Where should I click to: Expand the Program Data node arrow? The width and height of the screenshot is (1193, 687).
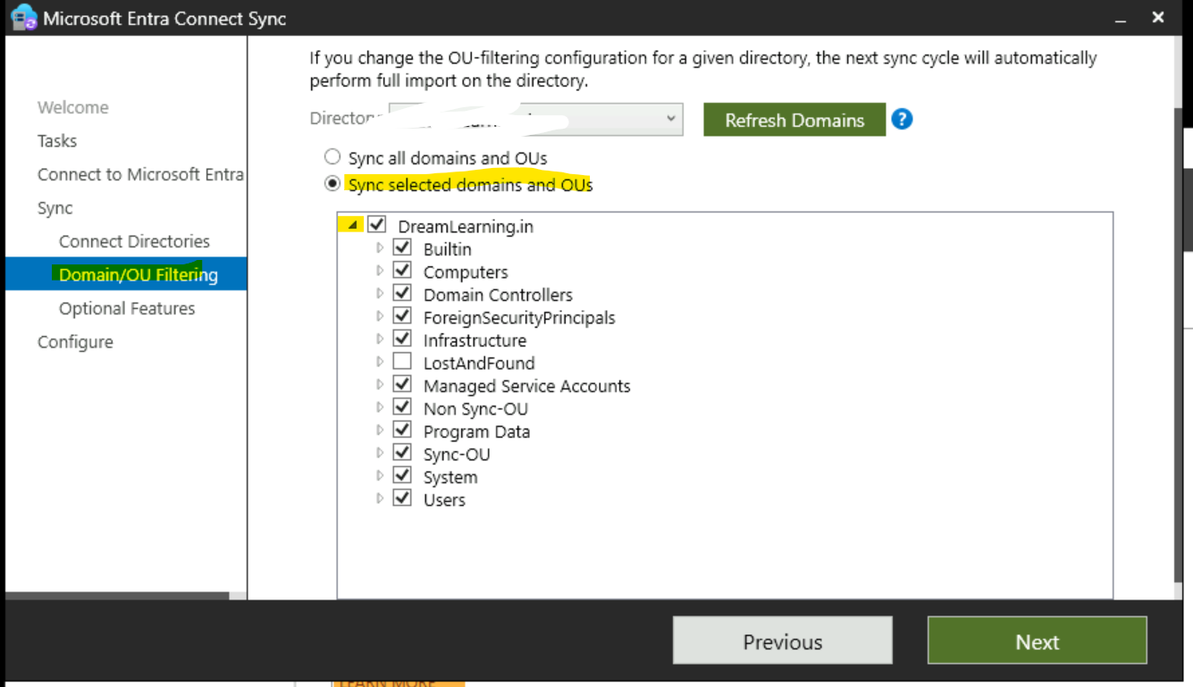[x=380, y=430]
